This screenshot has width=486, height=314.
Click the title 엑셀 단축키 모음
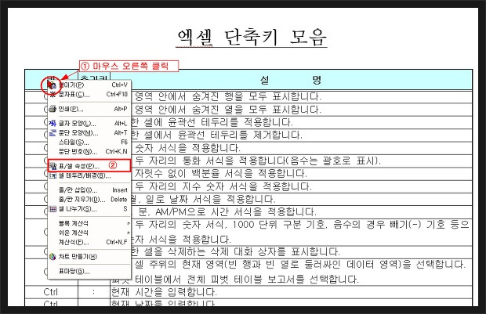click(x=252, y=37)
